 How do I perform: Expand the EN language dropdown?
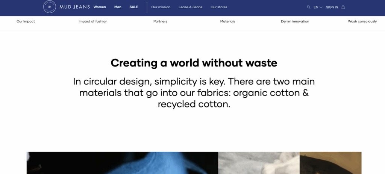(318, 8)
